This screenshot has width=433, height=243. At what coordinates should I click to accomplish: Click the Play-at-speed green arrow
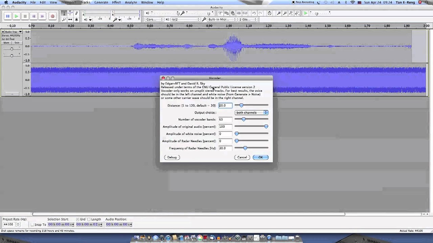tap(306, 13)
